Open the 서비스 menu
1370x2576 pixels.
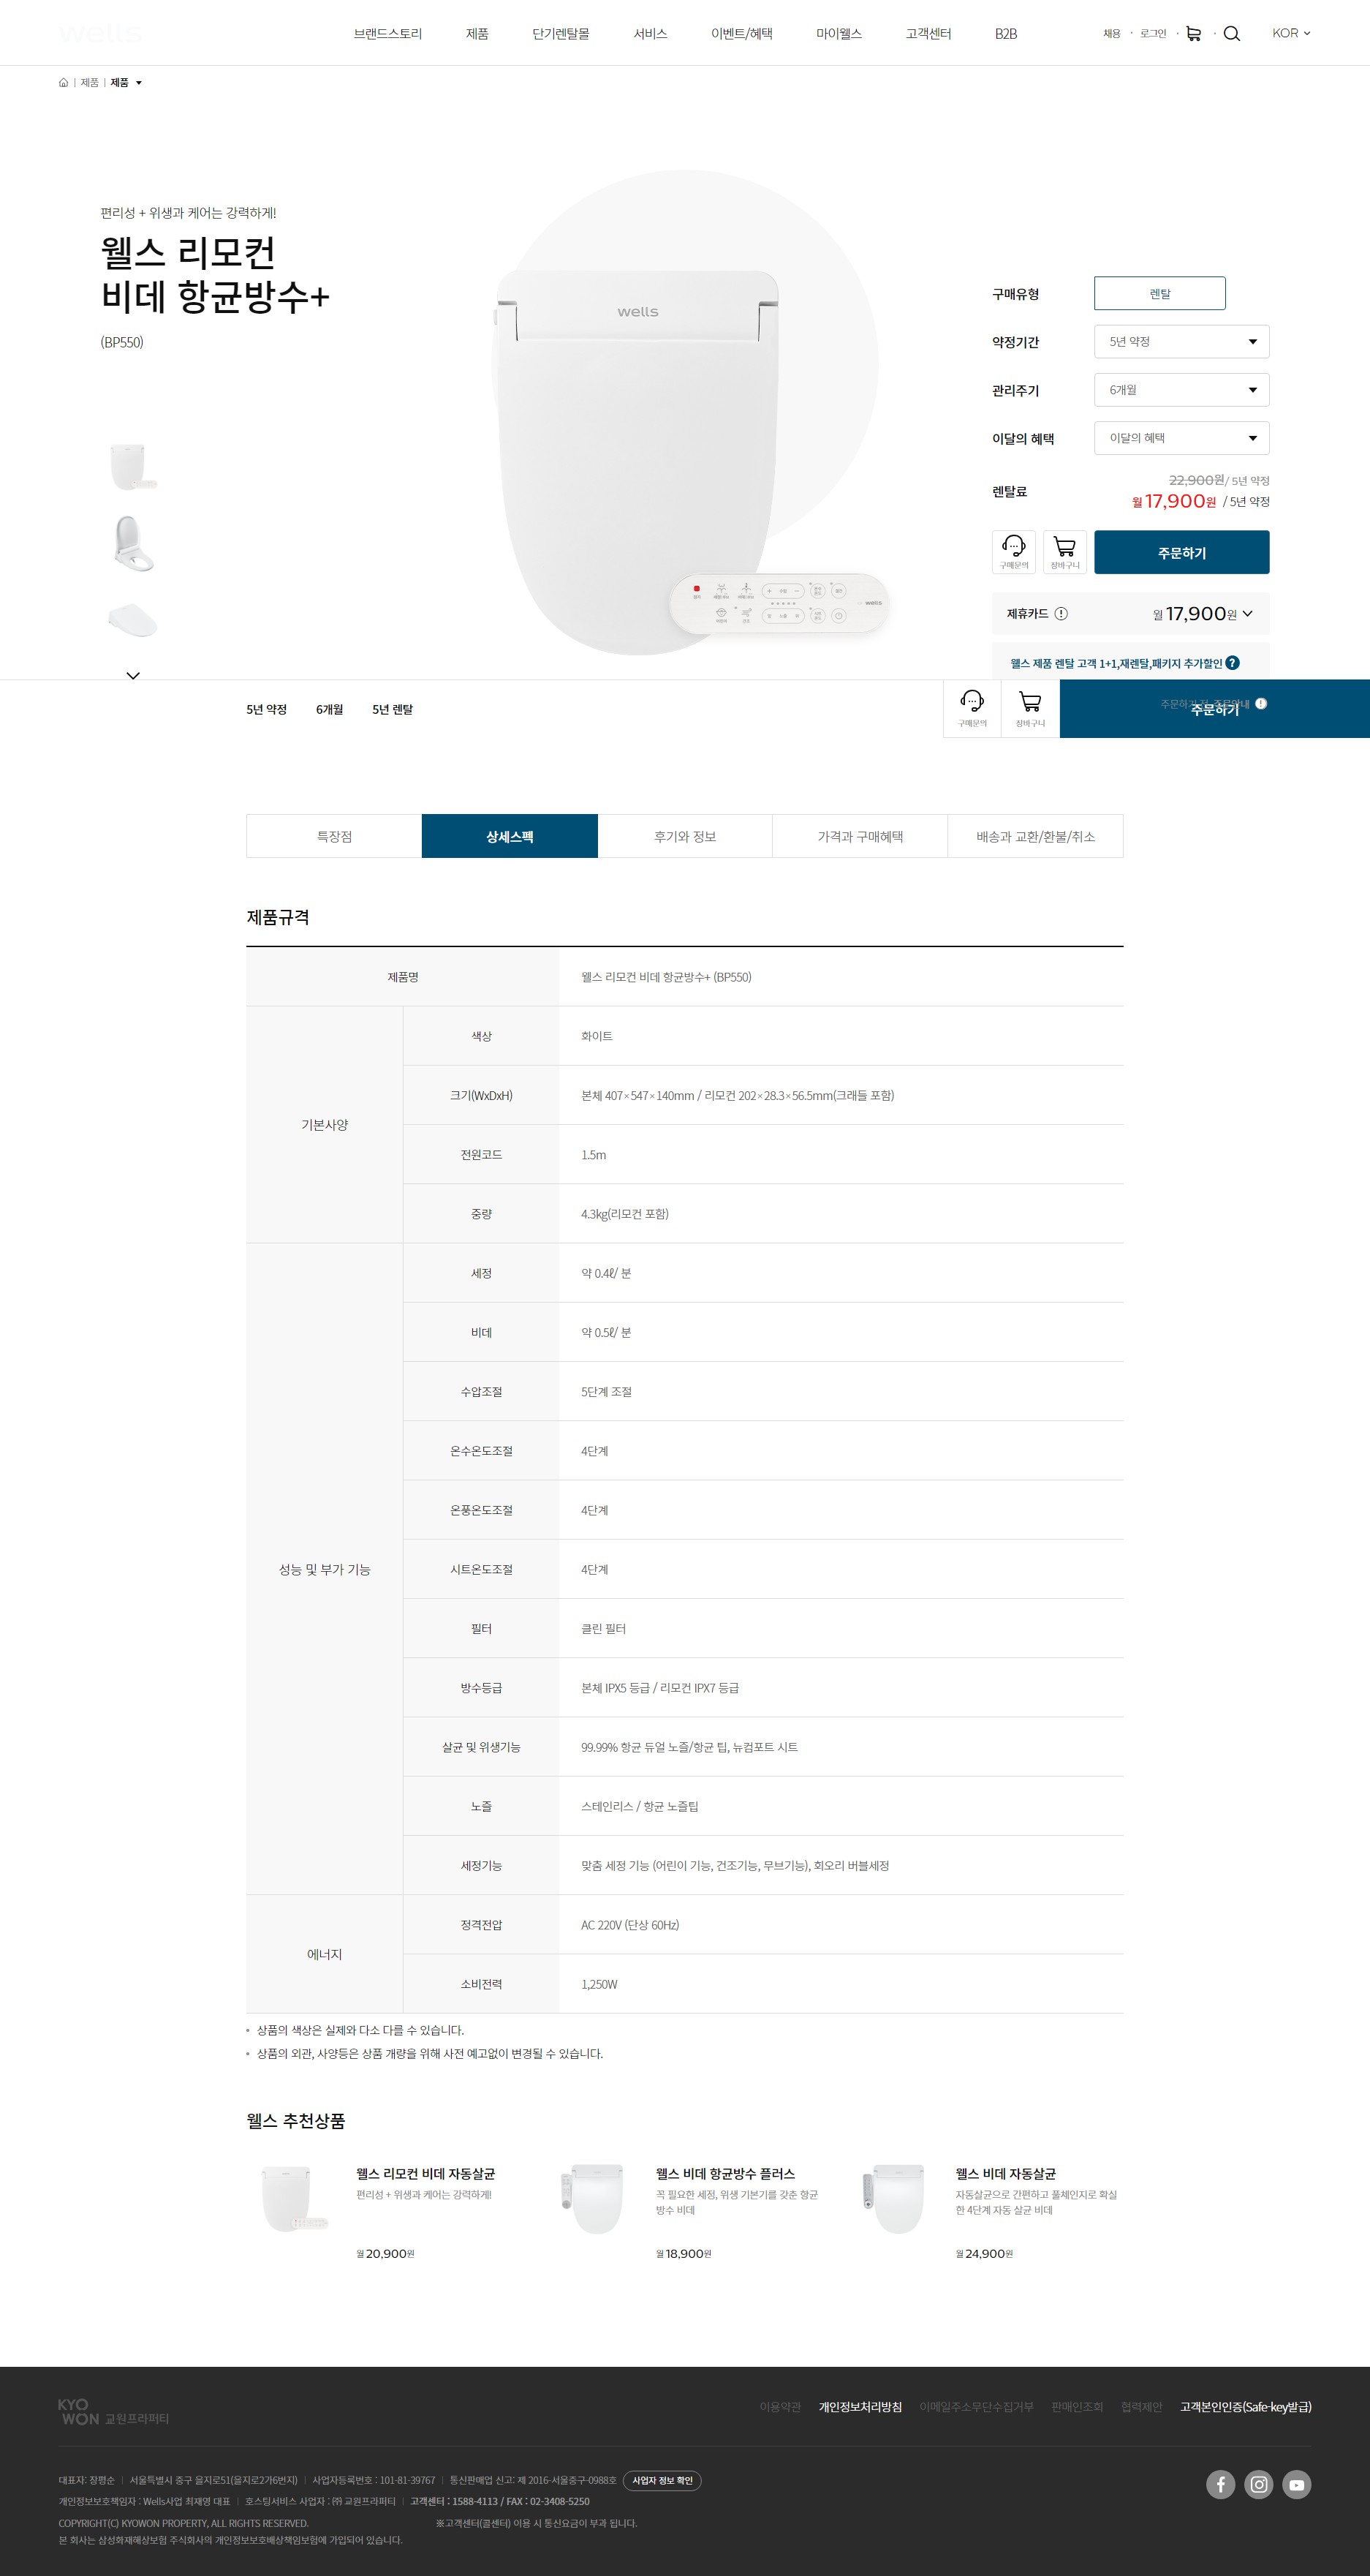coord(649,34)
